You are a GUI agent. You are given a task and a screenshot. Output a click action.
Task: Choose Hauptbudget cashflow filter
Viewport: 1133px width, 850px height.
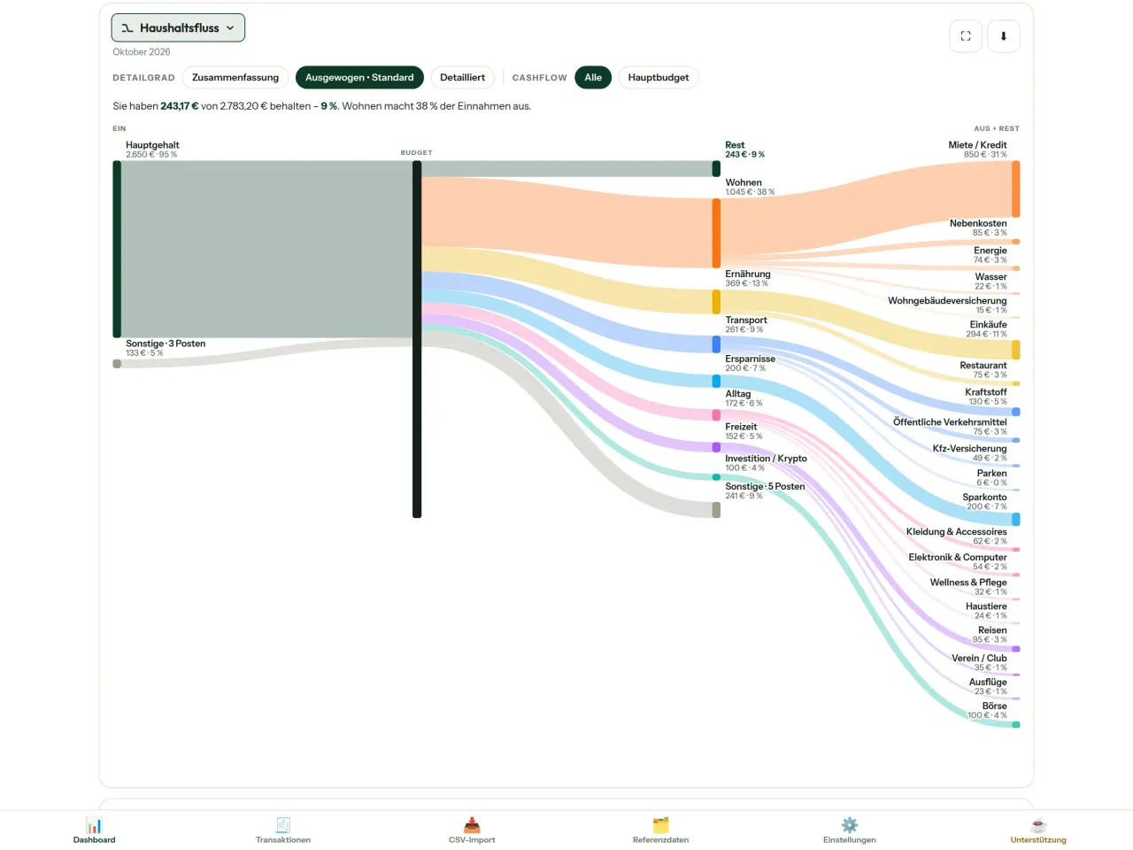click(x=659, y=78)
